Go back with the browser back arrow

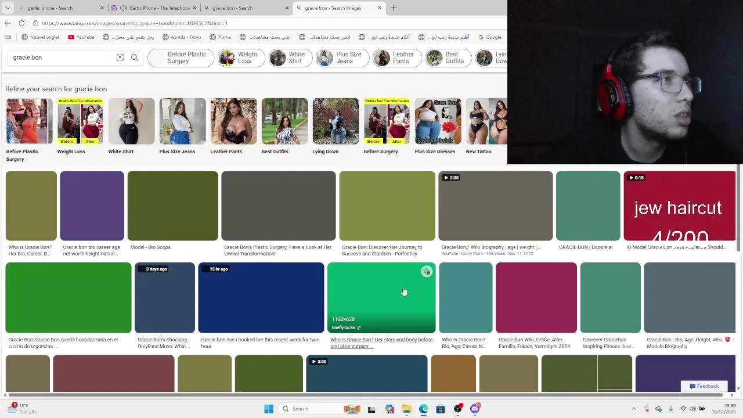(8, 23)
